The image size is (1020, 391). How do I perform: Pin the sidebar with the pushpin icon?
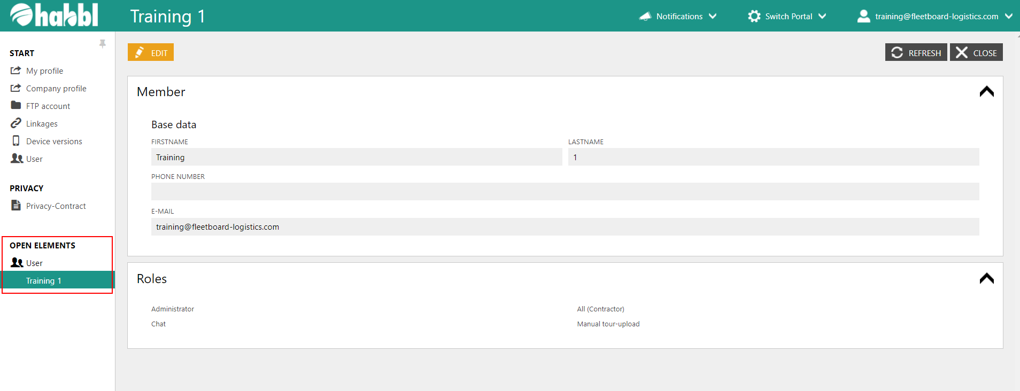(102, 44)
